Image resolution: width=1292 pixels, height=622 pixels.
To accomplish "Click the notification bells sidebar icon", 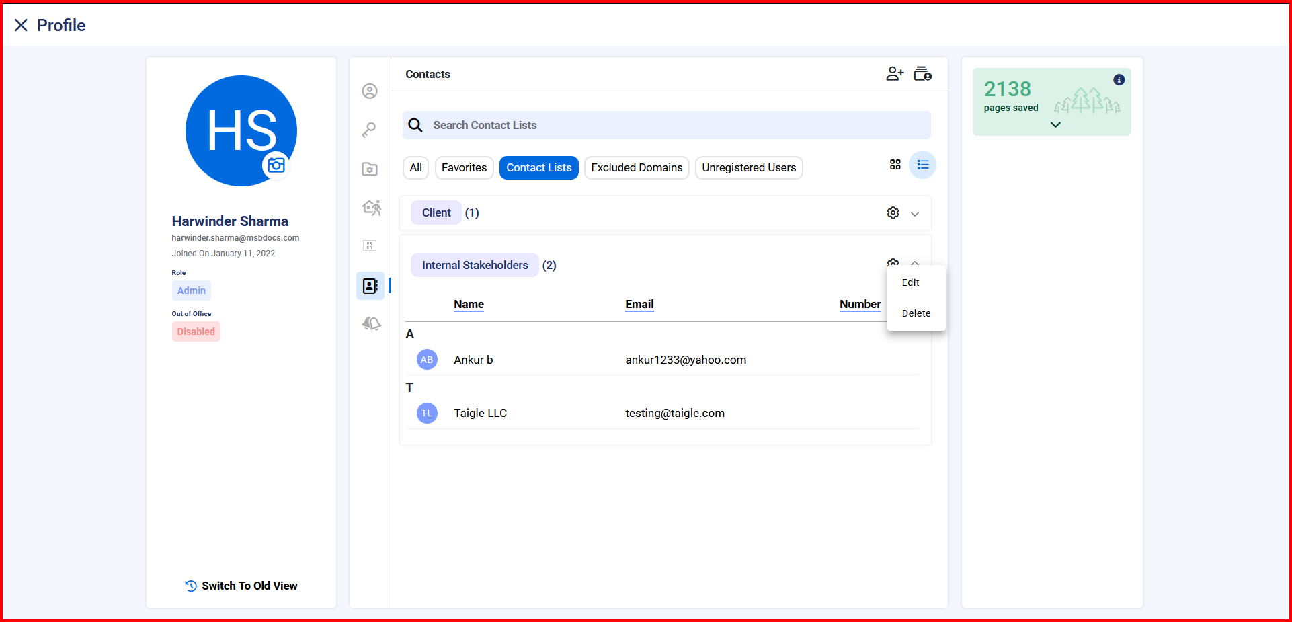I will point(371,324).
